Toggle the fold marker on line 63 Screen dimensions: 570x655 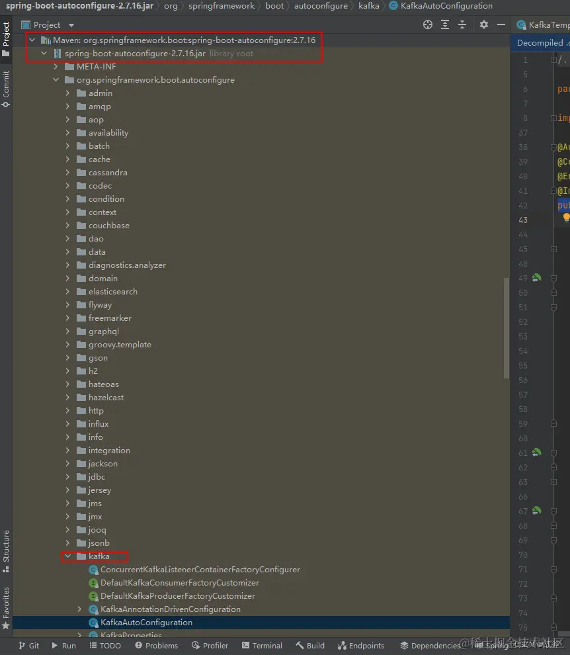(x=553, y=482)
